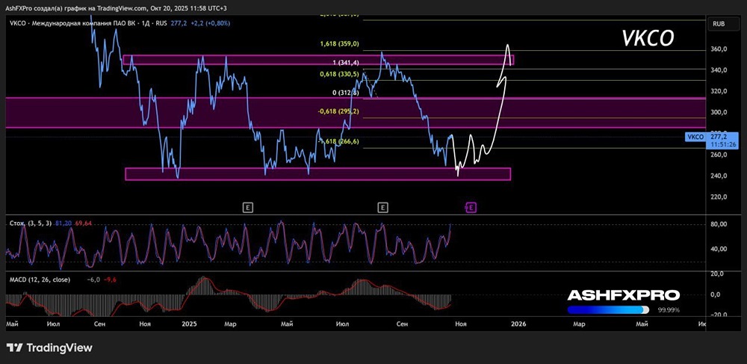This screenshot has height=364, width=747.
Task: Click the earnings E marker near 2025
Action: 248,207
